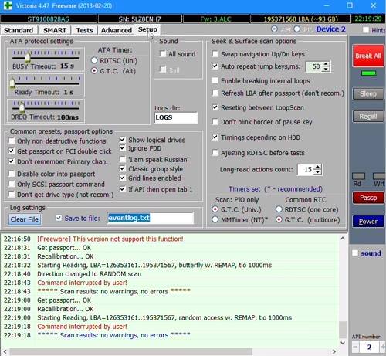Click the blue Power button
The height and width of the screenshot is (356, 386).
click(x=368, y=222)
